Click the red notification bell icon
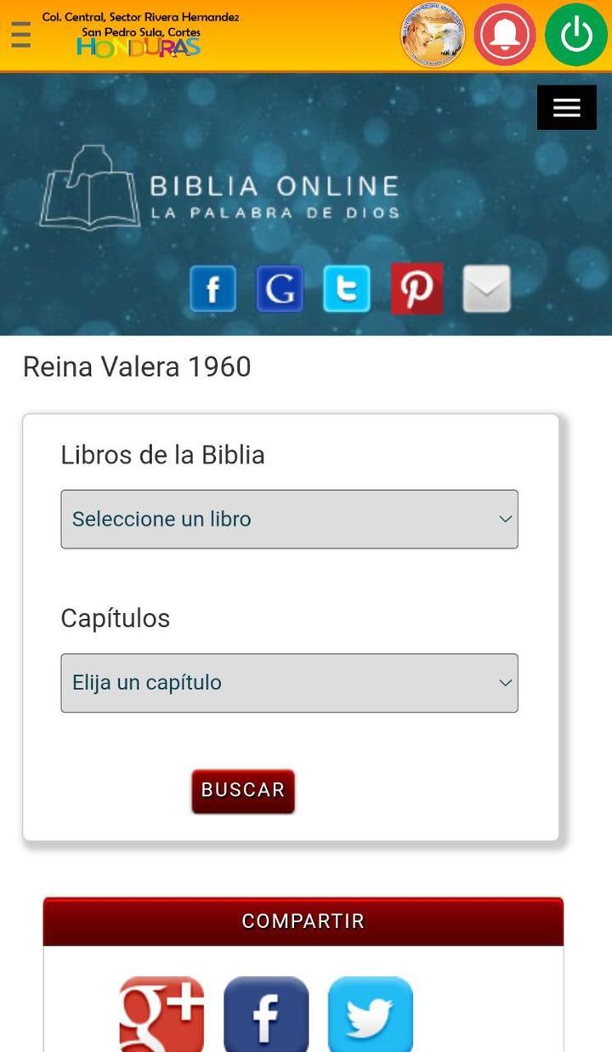Screen dimensions: 612x1052 click(505, 35)
